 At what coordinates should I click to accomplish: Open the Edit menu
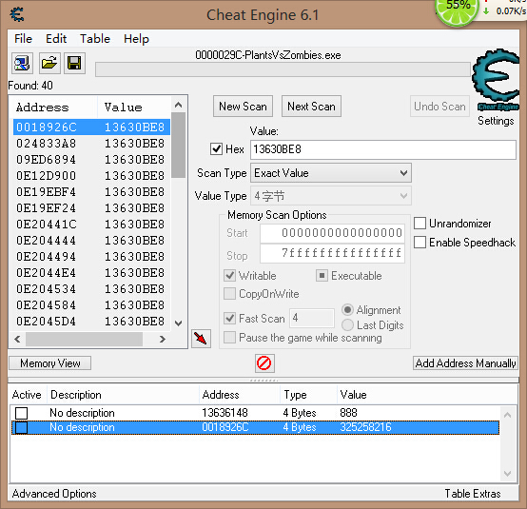tap(56, 39)
